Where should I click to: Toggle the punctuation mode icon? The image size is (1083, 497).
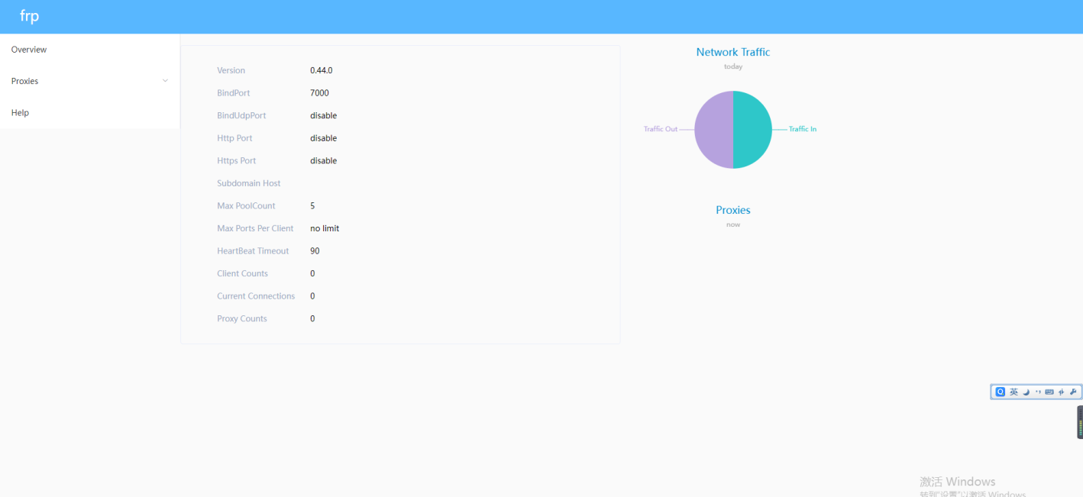[1038, 392]
